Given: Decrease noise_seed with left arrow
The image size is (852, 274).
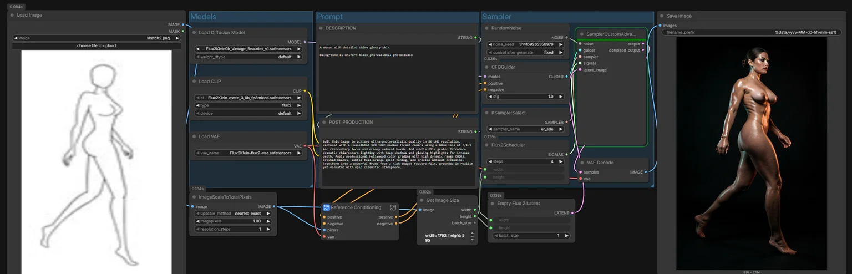Looking at the screenshot, I should [x=491, y=44].
